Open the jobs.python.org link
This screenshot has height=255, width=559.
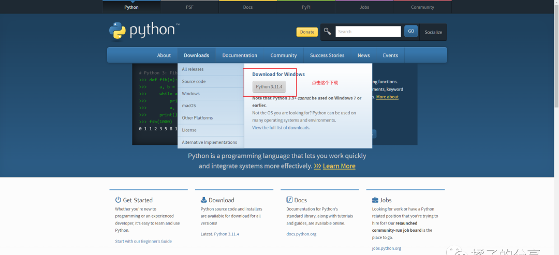pos(387,248)
